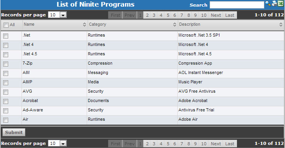Check the 7-Zip row checkbox
This screenshot has height=148, width=285.
pos(5,64)
